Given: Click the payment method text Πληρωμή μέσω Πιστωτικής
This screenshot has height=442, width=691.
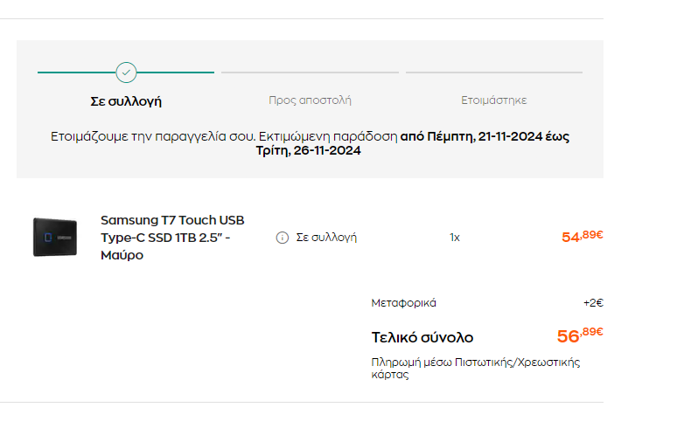Looking at the screenshot, I should tap(476, 369).
